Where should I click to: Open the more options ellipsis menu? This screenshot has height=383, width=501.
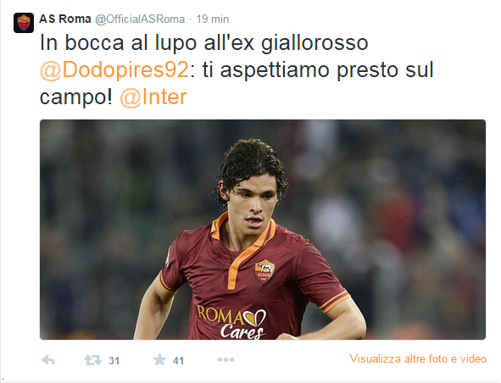tap(225, 360)
